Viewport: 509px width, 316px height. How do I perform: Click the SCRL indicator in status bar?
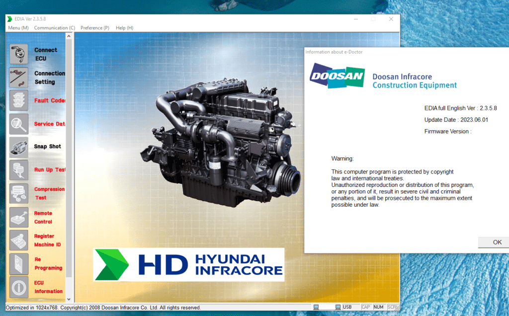pos(392,307)
